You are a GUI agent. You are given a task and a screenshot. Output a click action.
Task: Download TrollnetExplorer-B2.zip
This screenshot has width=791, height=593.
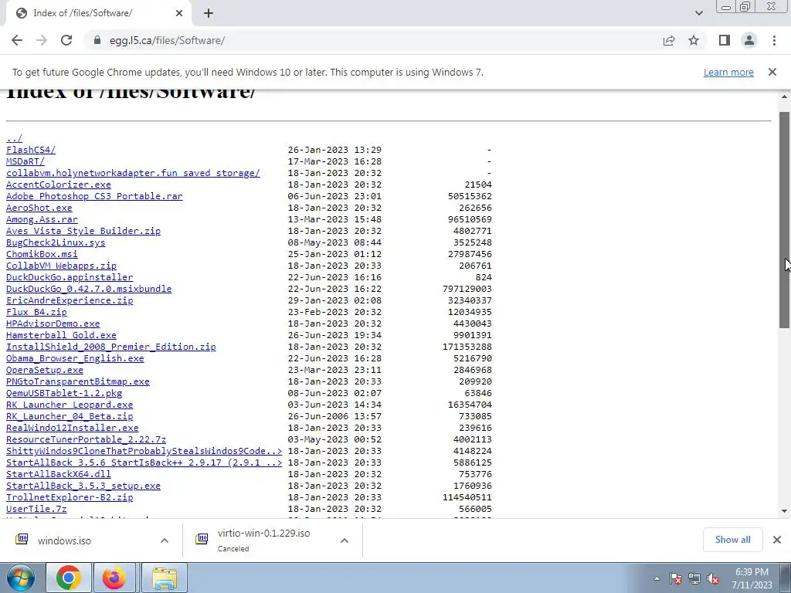(x=70, y=498)
